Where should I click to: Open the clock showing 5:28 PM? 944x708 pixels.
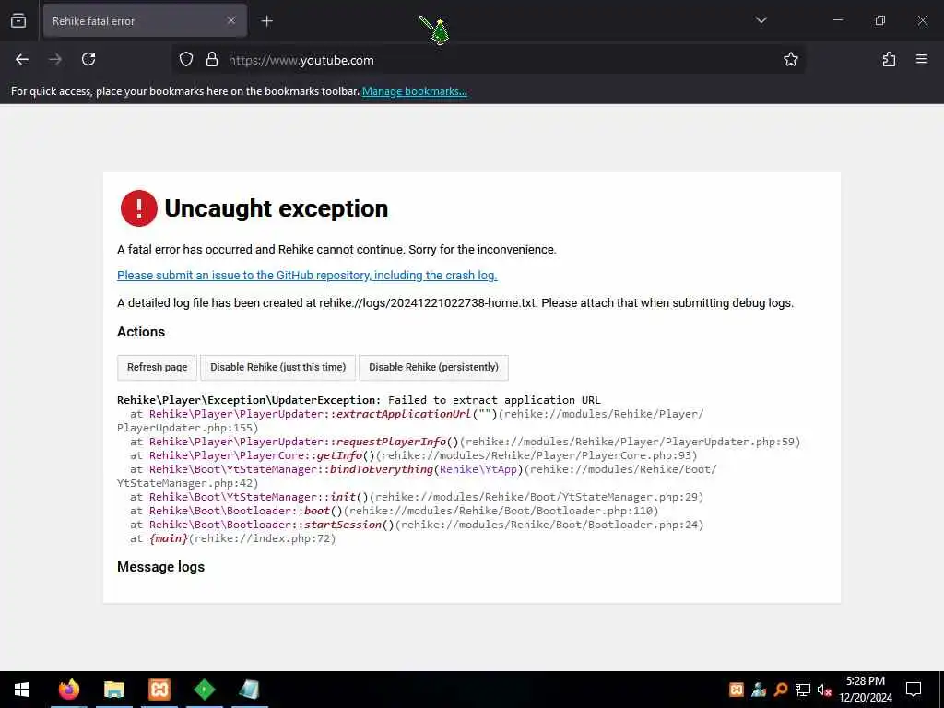tap(866, 690)
